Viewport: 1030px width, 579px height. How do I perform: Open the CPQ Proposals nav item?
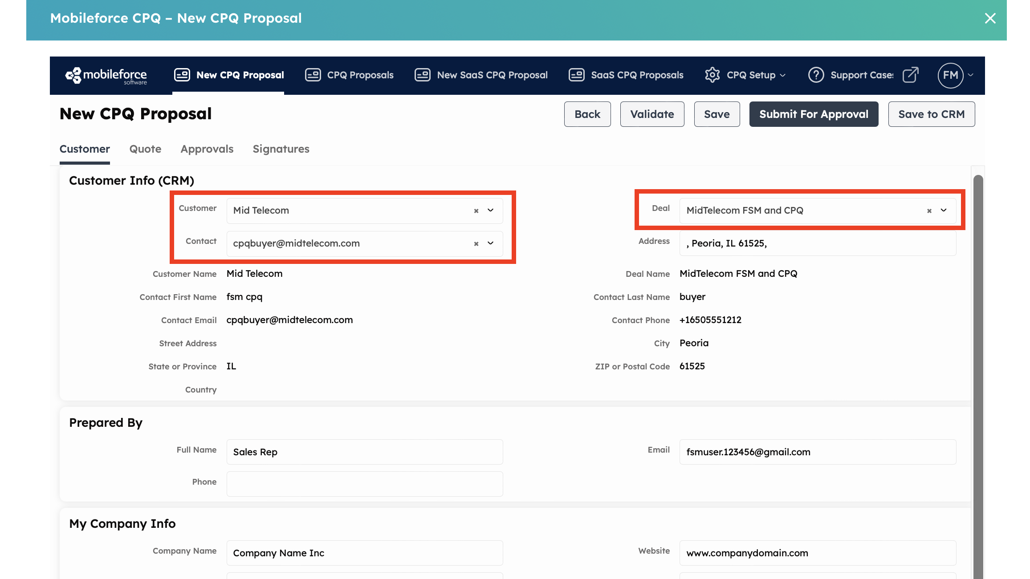point(349,75)
